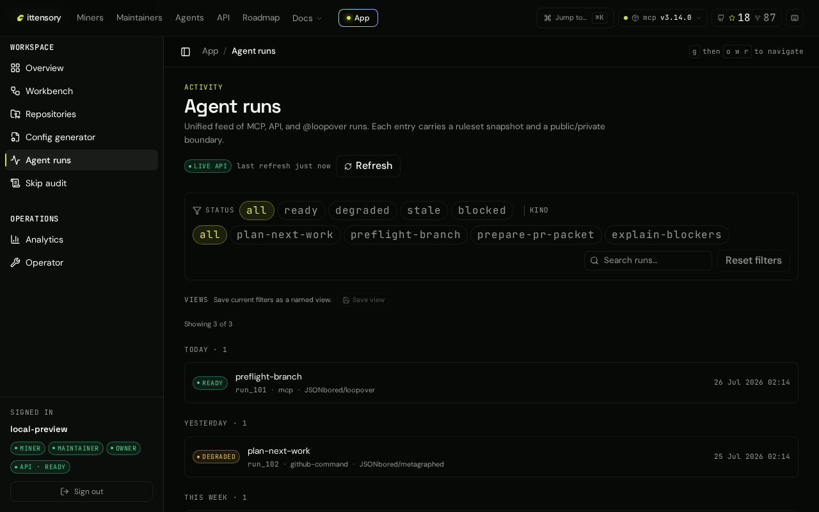819x512 pixels.
Task: Open Skip audit page
Action: 81,183
